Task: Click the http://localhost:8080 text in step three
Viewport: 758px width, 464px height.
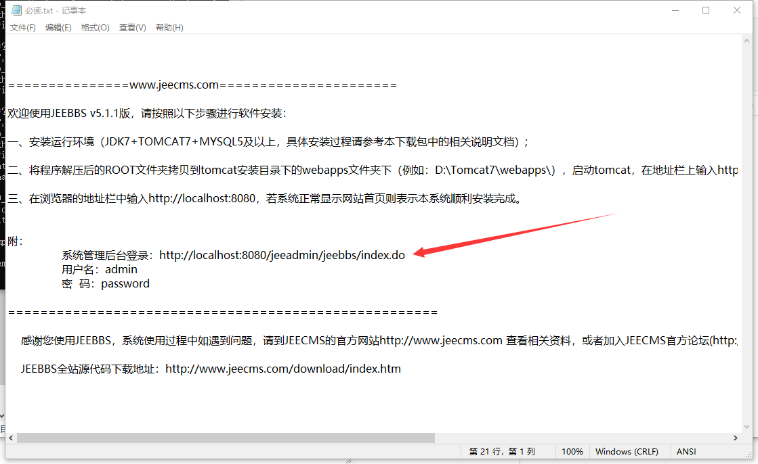Action: click(x=202, y=198)
